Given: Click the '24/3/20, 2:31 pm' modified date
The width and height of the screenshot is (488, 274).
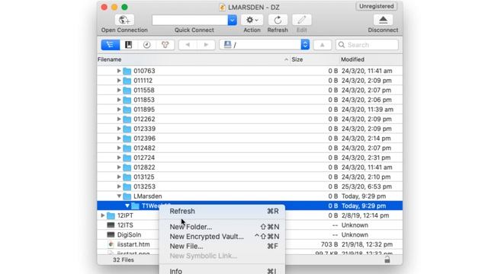Looking at the screenshot, I should point(366,158).
